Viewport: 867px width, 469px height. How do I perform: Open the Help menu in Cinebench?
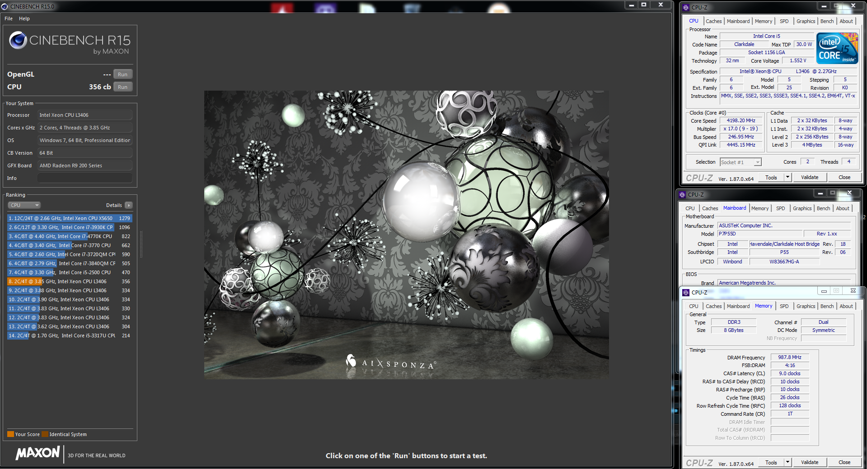(x=24, y=18)
